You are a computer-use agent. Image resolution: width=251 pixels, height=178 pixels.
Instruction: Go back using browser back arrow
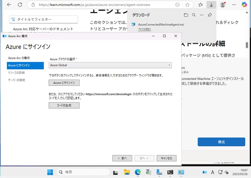coord(9,5)
